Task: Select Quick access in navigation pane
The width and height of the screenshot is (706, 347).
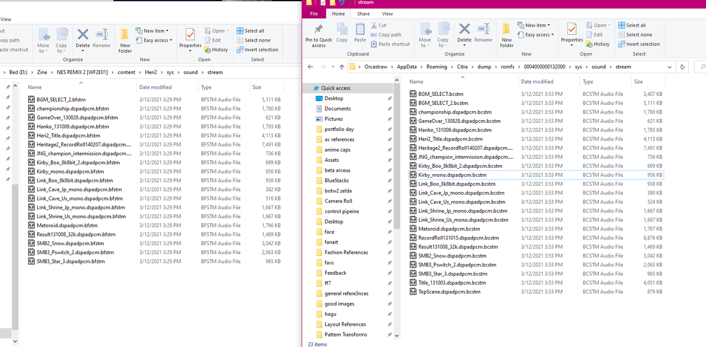Action: tap(336, 88)
